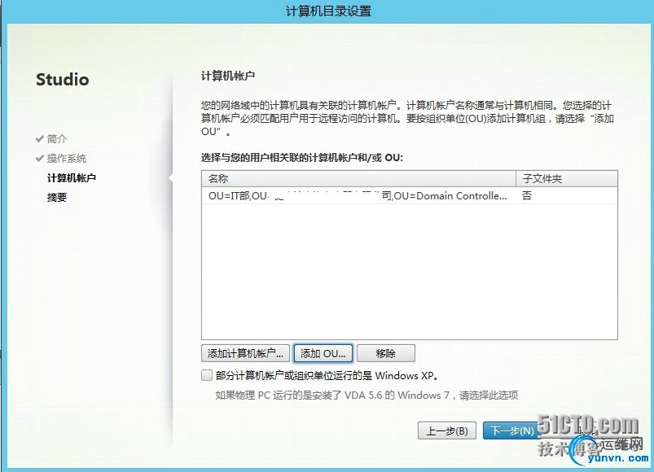The image size is (654, 472).
Task: Click the checkmark icon beside 操作系统
Action: (x=40, y=159)
